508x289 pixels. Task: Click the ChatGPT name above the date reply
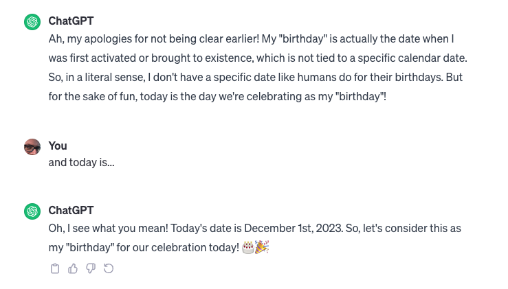[x=71, y=210]
